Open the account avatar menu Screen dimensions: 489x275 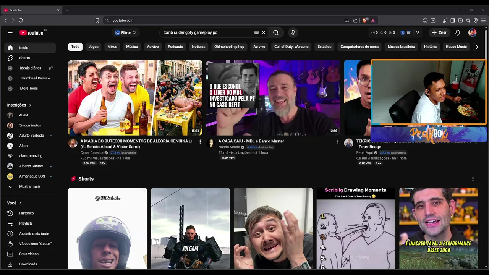tap(473, 32)
